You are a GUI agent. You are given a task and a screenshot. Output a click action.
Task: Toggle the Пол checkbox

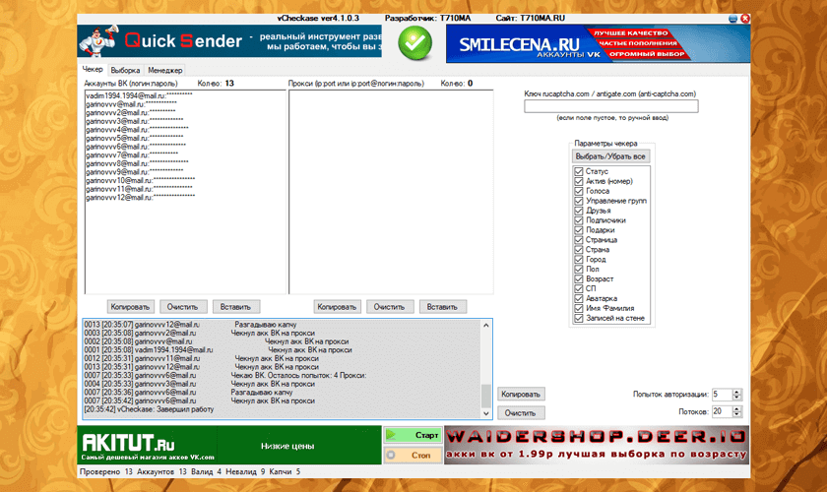pyautogui.click(x=579, y=269)
